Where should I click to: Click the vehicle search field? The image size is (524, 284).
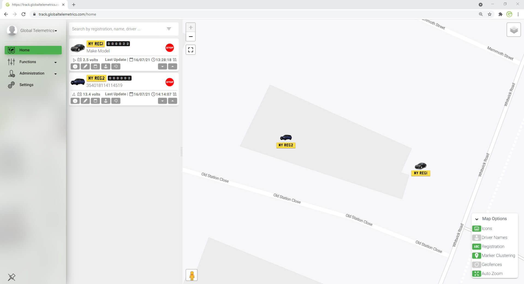(x=117, y=29)
